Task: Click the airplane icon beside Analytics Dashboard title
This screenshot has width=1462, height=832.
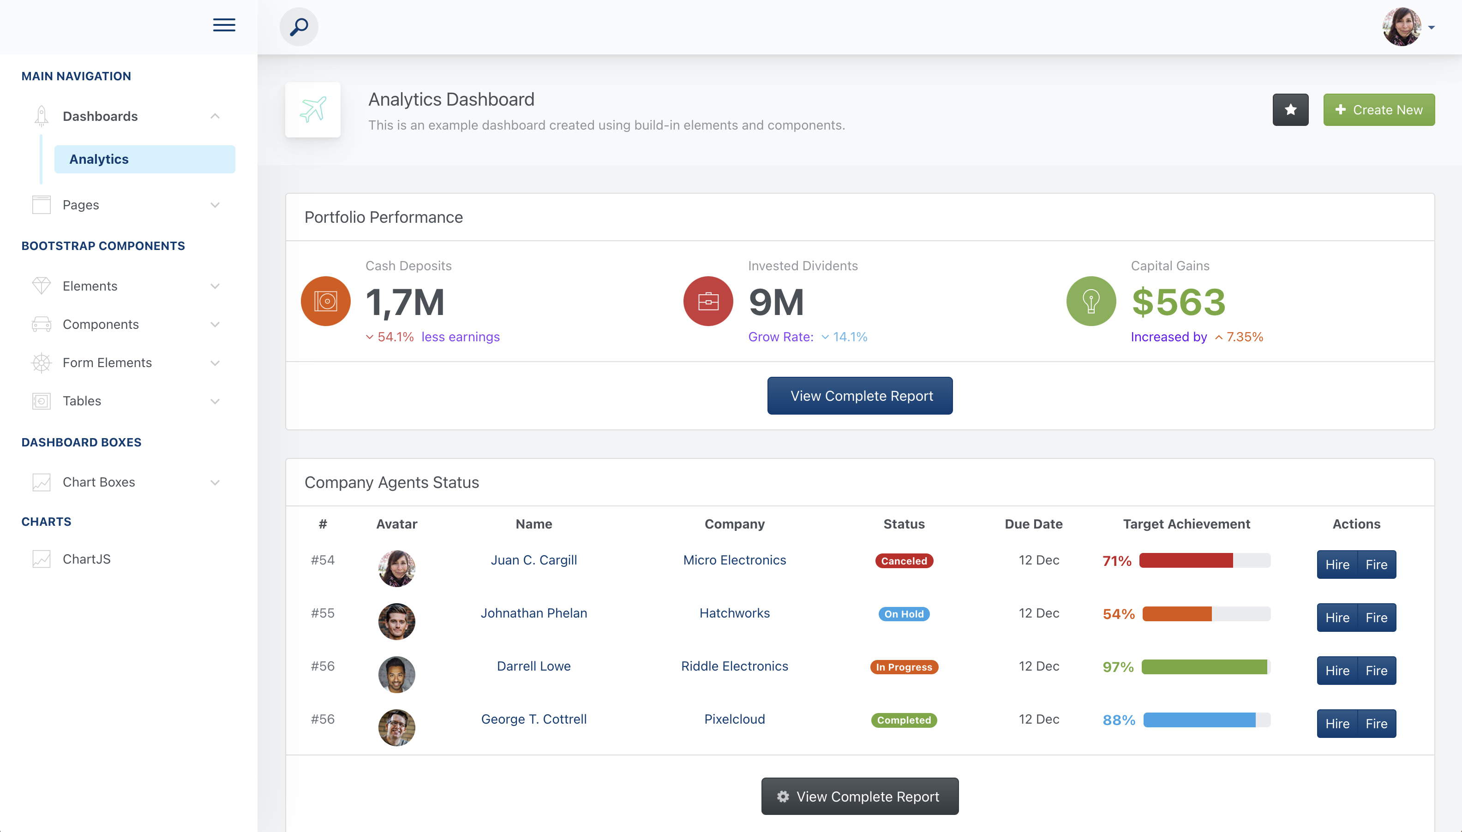Action: coord(312,110)
